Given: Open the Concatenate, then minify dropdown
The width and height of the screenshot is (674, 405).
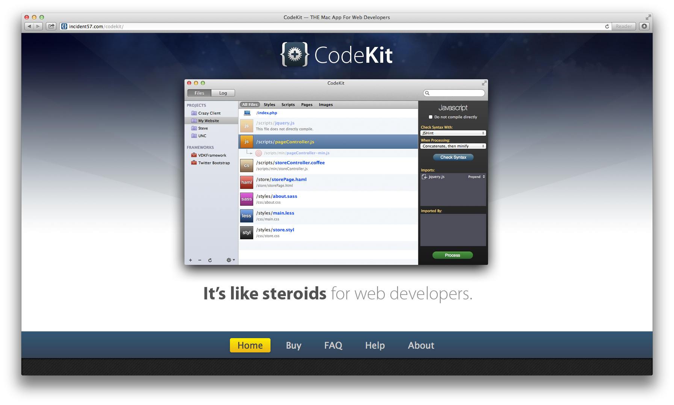Looking at the screenshot, I should (453, 146).
